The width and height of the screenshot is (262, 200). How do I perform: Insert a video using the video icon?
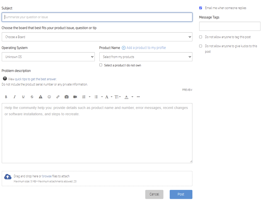tap(75, 97)
